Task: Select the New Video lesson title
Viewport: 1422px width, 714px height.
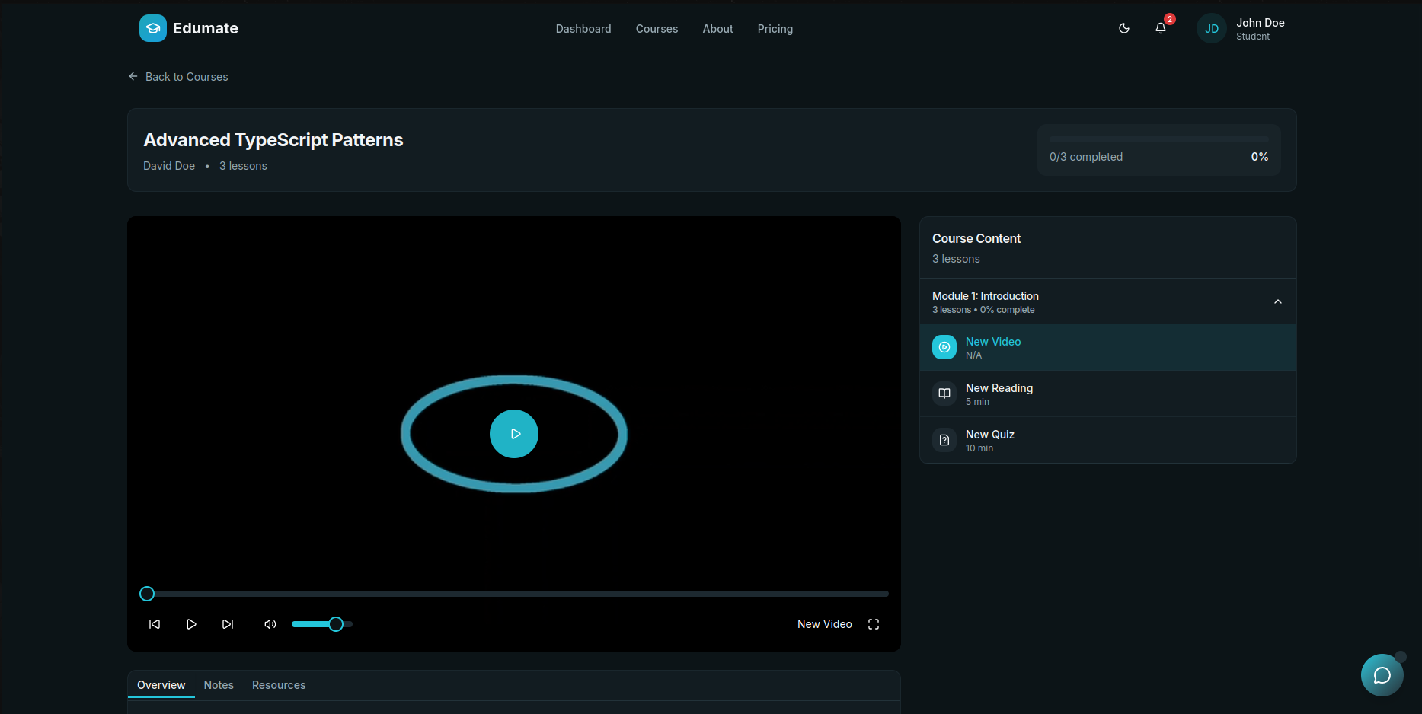Action: coord(993,342)
